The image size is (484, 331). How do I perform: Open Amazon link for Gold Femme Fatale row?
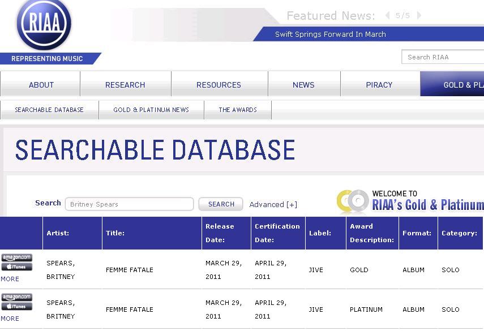click(x=16, y=257)
